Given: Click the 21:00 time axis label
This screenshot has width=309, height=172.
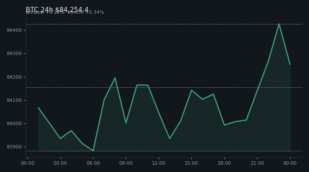Looking at the screenshot, I should pyautogui.click(x=257, y=163).
